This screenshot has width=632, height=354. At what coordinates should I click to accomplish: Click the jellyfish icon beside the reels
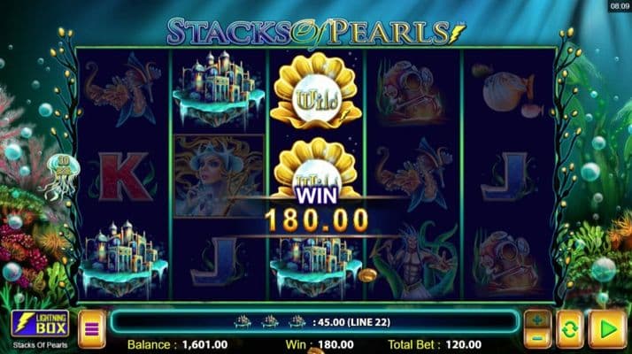click(63, 176)
